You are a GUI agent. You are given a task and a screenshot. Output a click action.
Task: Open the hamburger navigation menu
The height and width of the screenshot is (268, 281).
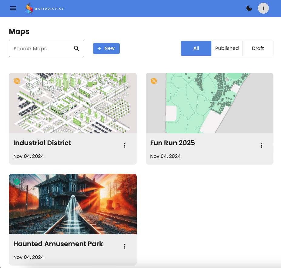coord(13,8)
